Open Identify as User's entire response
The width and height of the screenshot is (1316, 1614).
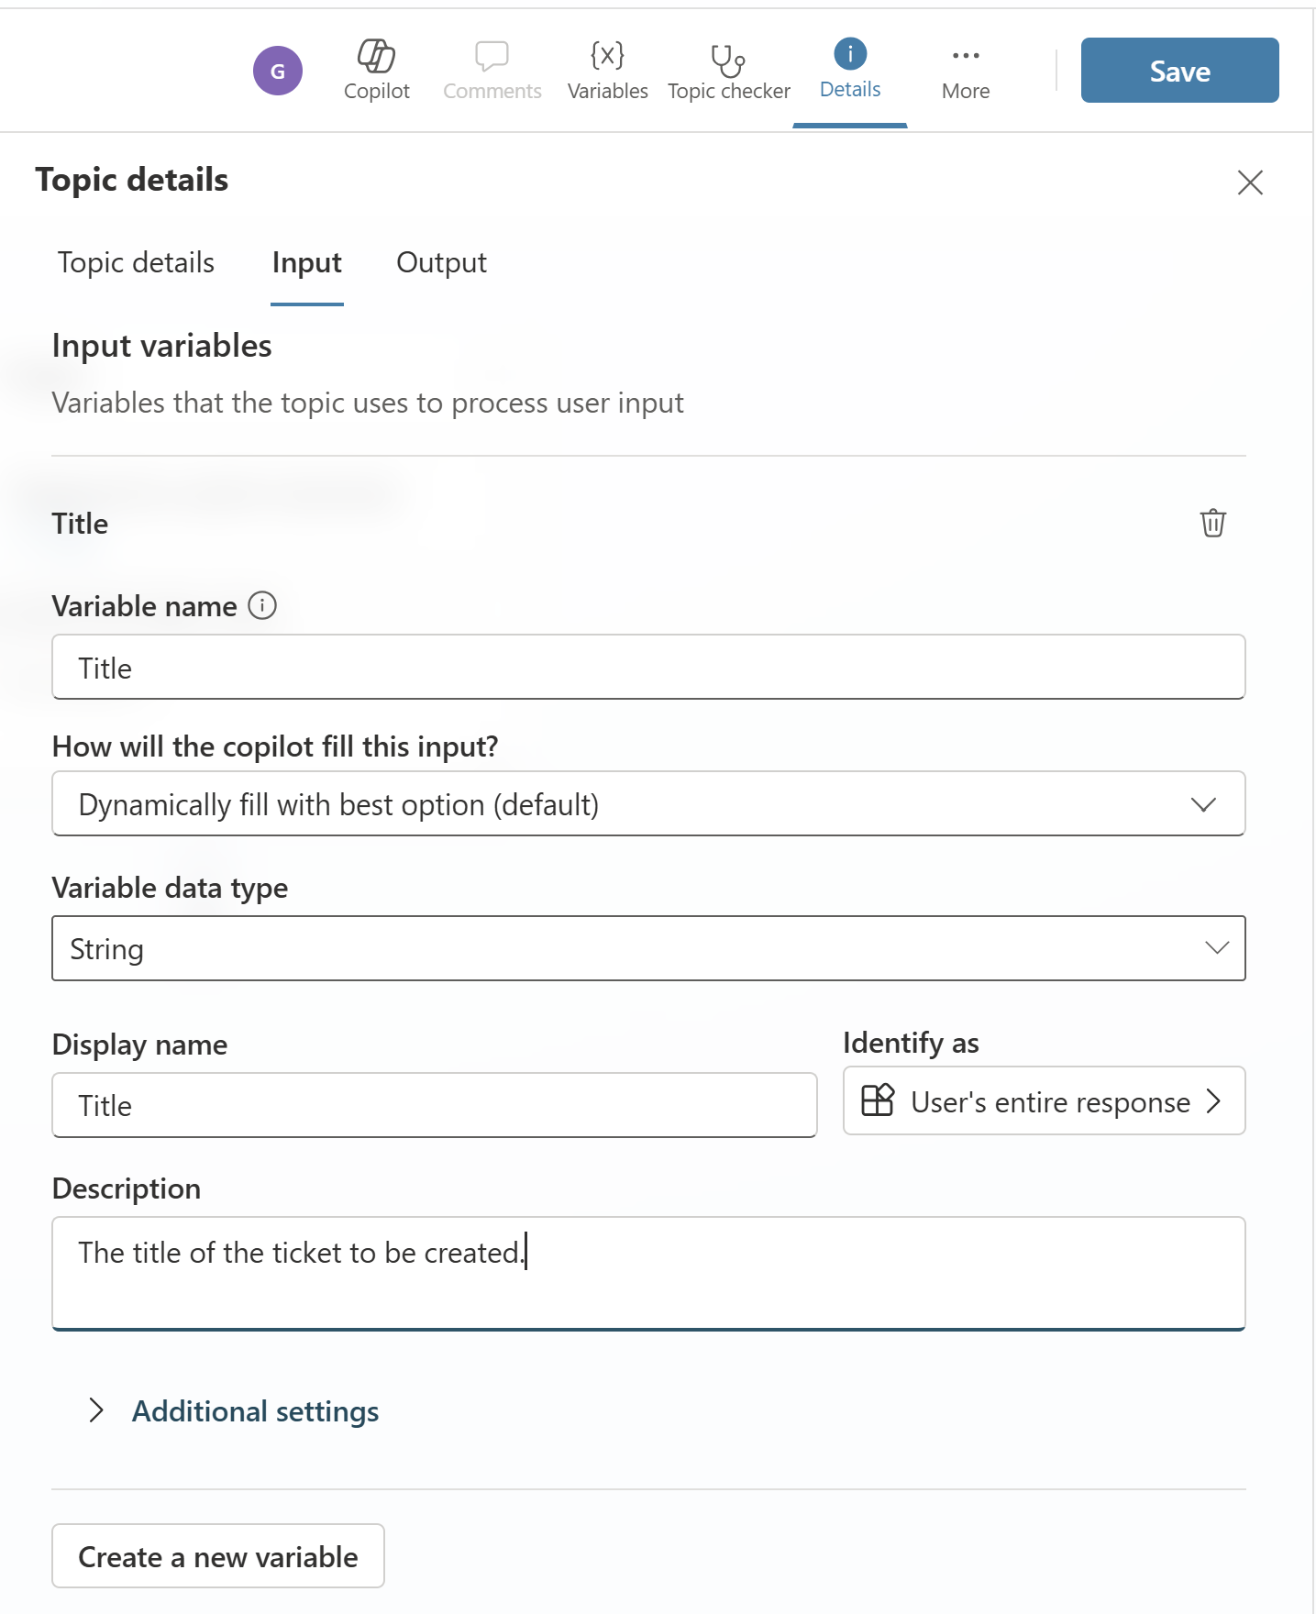pos(1044,1100)
